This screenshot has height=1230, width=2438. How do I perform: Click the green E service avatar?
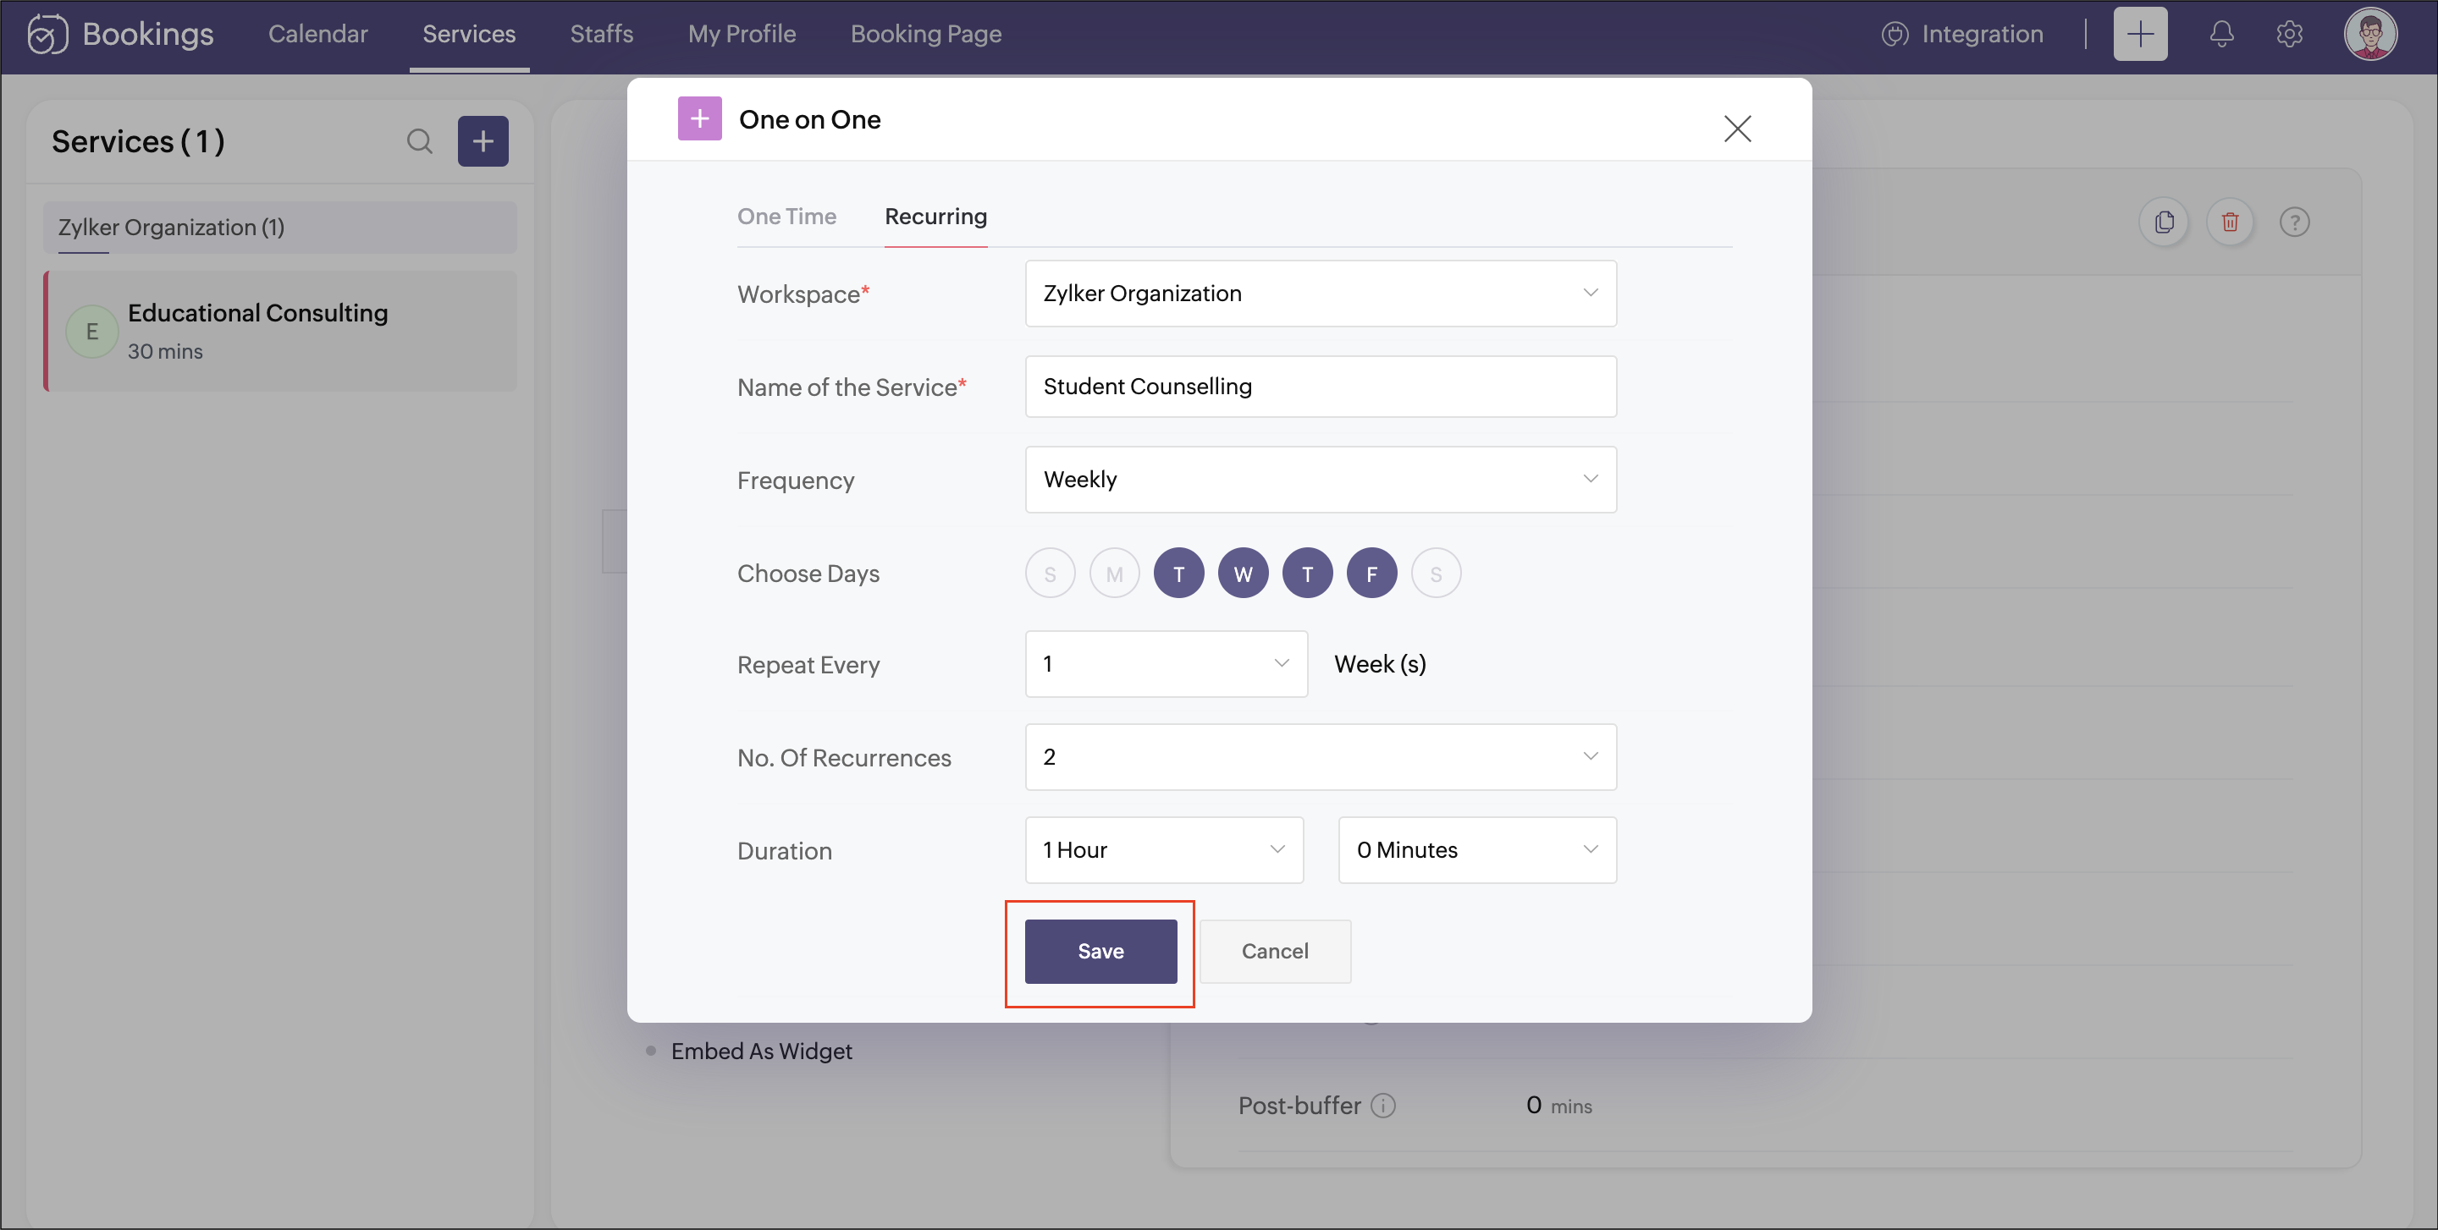tap(91, 332)
